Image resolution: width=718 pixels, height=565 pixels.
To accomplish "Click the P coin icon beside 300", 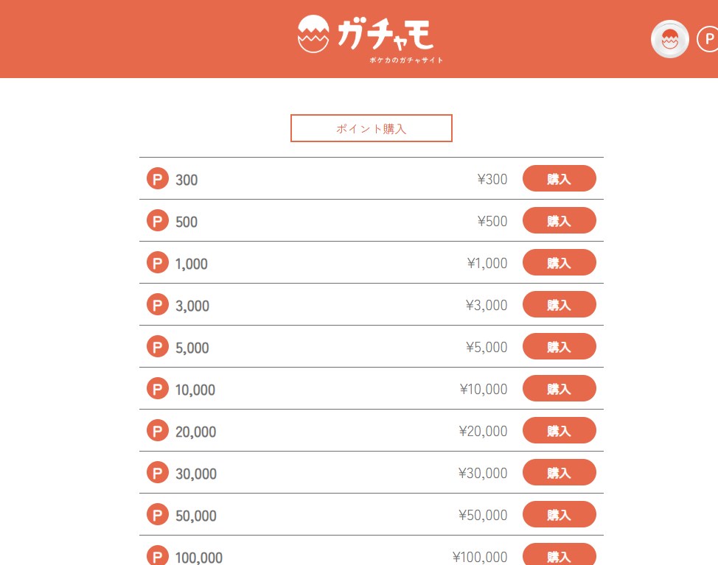I will coord(158,179).
